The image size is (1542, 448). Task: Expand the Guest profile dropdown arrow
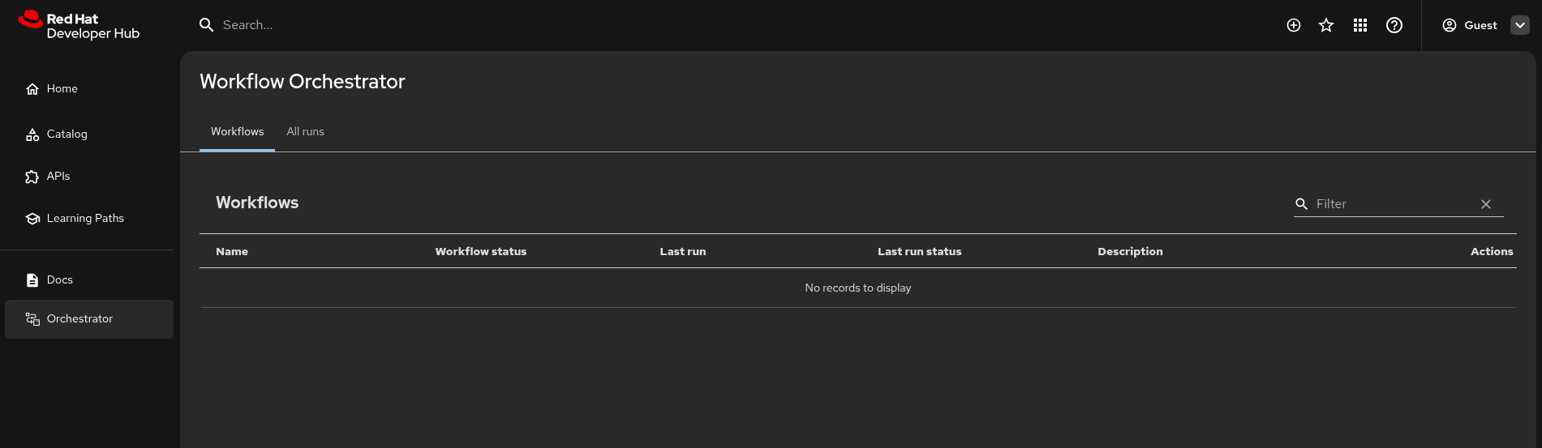point(1520,25)
